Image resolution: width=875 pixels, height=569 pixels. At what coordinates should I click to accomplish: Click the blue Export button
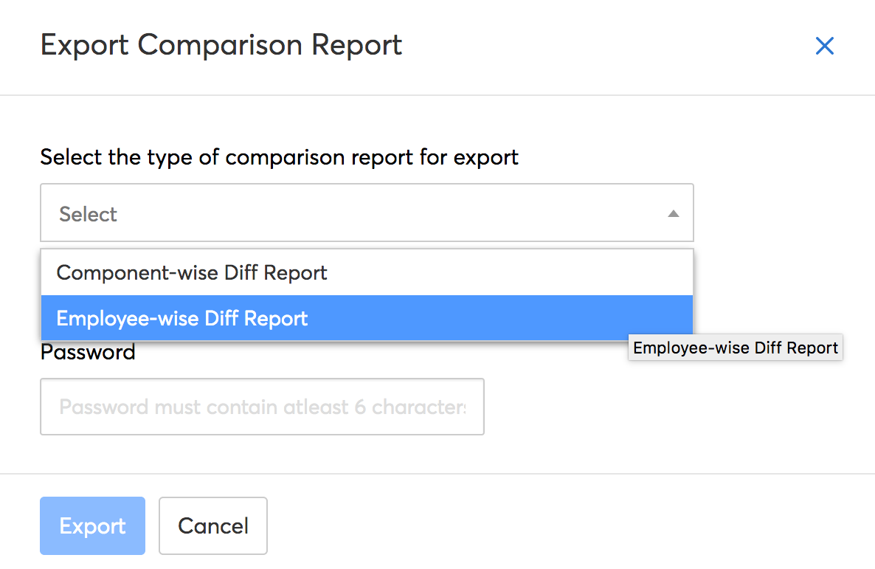92,525
